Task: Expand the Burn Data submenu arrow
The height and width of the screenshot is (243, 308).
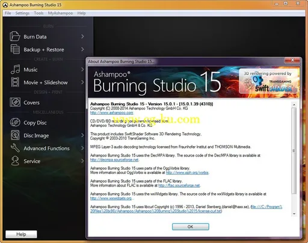Action: point(82,37)
